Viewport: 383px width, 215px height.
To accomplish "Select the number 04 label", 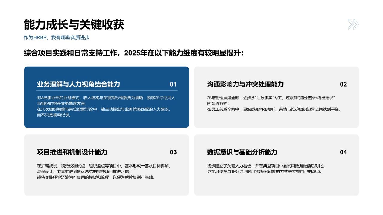I will [343, 152].
